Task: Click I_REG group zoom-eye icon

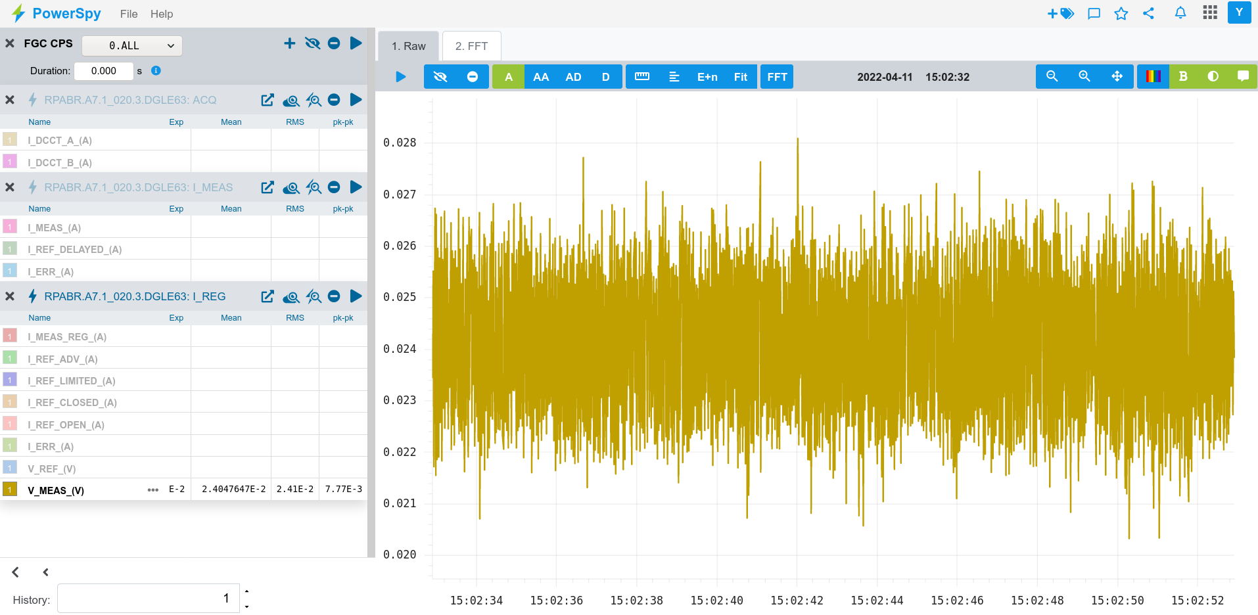Action: 314,296
